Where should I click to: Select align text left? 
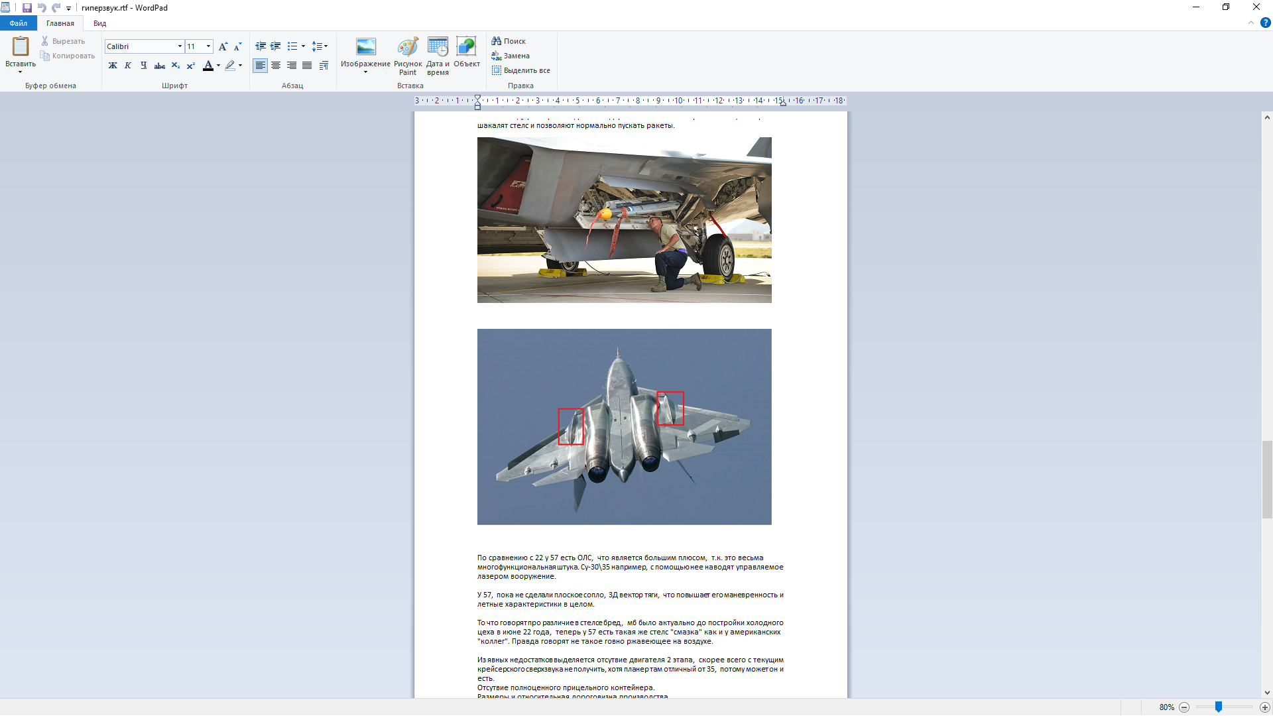[x=261, y=66]
